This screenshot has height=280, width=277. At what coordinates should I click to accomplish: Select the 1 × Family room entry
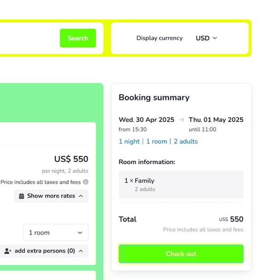181,184
